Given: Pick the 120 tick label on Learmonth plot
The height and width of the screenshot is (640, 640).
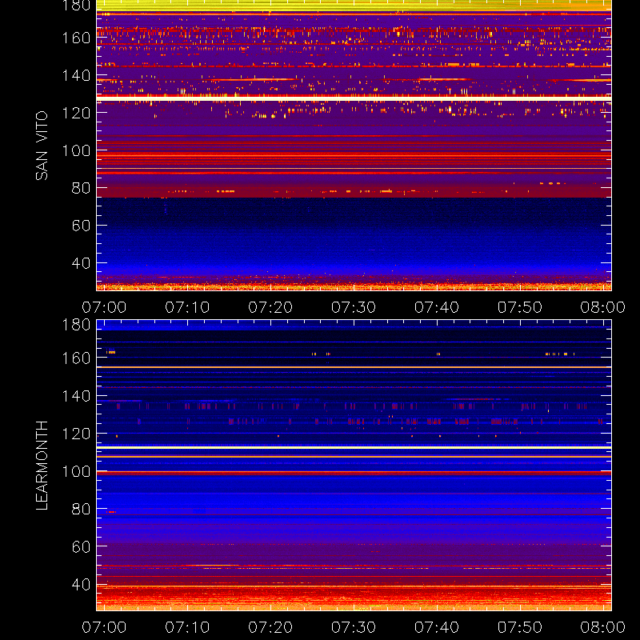Looking at the screenshot, I should click(76, 434).
